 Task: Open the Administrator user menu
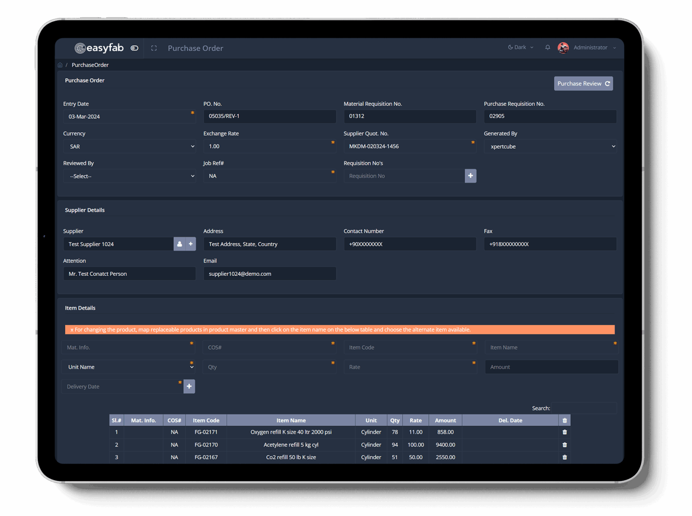click(590, 47)
